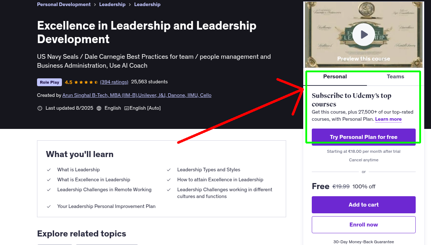
Task: Open the Personal Development breadcrumb
Action: coord(64,4)
